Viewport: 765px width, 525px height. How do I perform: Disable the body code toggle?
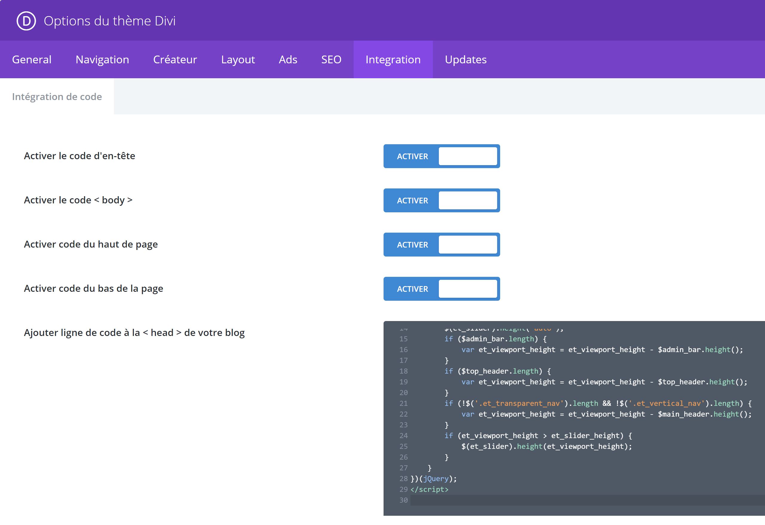(441, 200)
